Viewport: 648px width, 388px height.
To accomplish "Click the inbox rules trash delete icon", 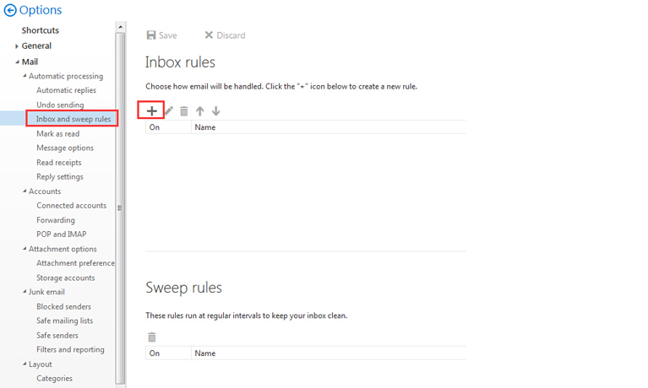I will tap(184, 110).
